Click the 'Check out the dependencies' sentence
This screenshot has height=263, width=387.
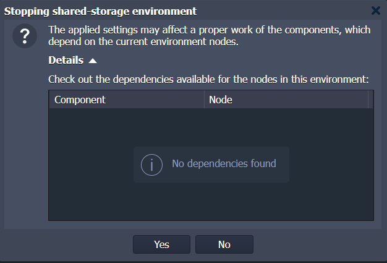coord(208,79)
